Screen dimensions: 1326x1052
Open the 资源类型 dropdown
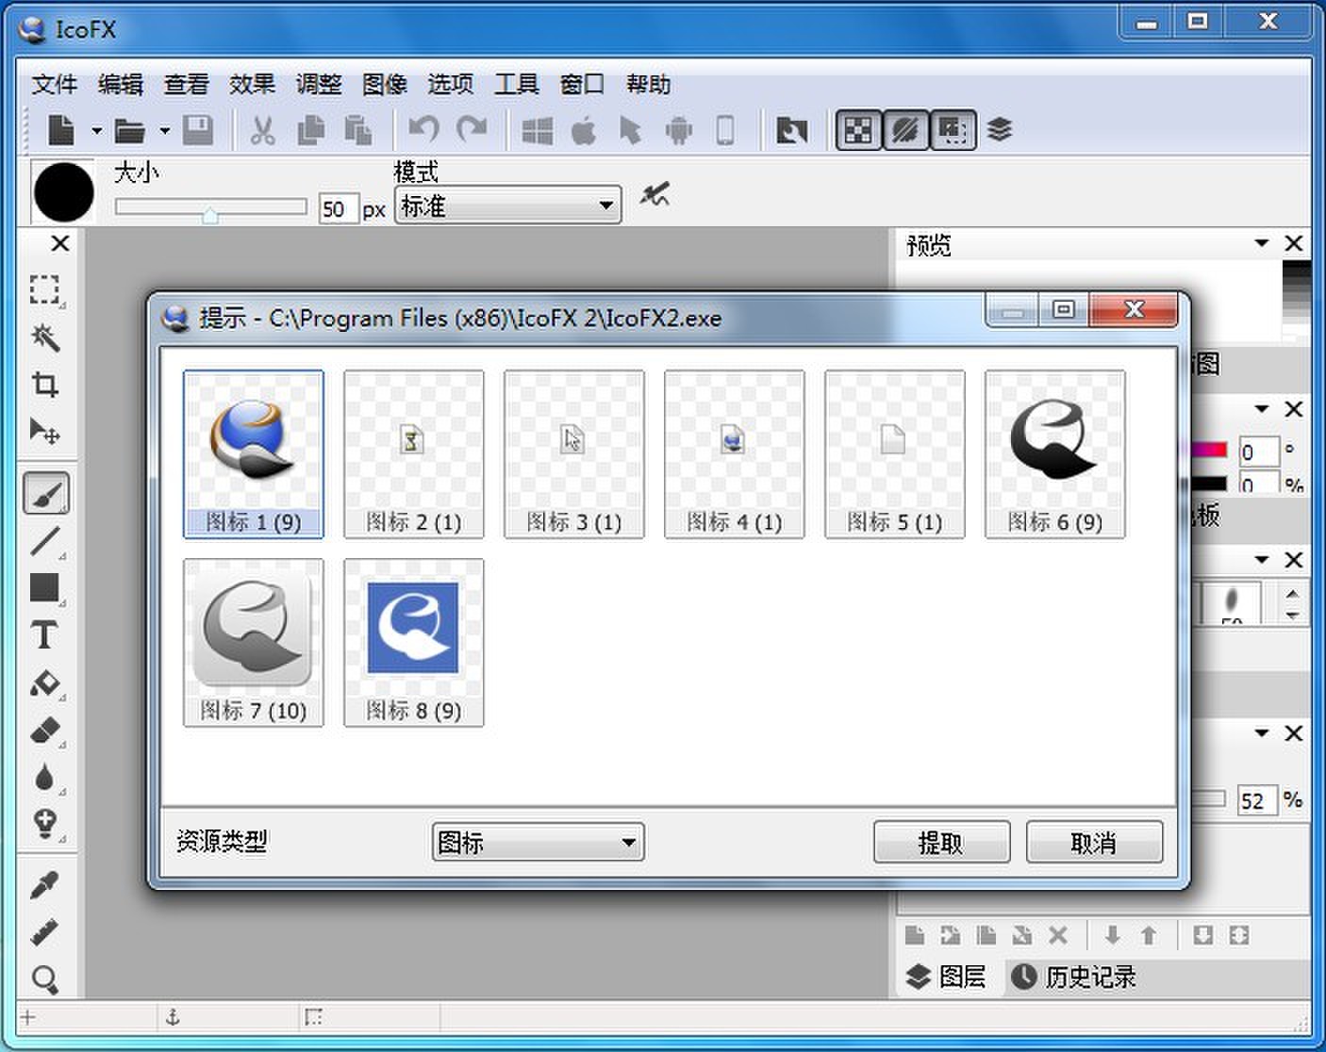(538, 842)
